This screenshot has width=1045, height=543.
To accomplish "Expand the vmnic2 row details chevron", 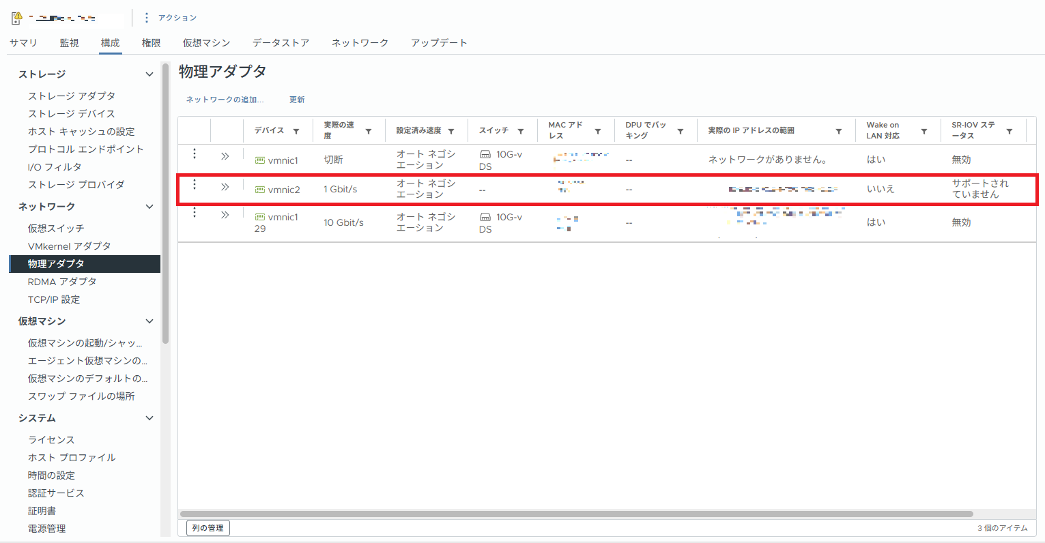I will 225,185.
